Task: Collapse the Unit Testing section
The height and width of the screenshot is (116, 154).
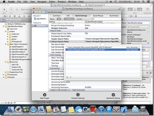Action: pos(50,55)
